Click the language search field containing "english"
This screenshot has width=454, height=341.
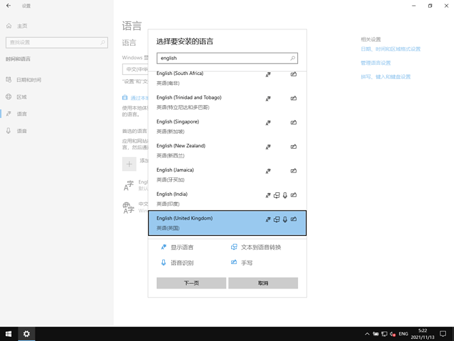pyautogui.click(x=222, y=59)
